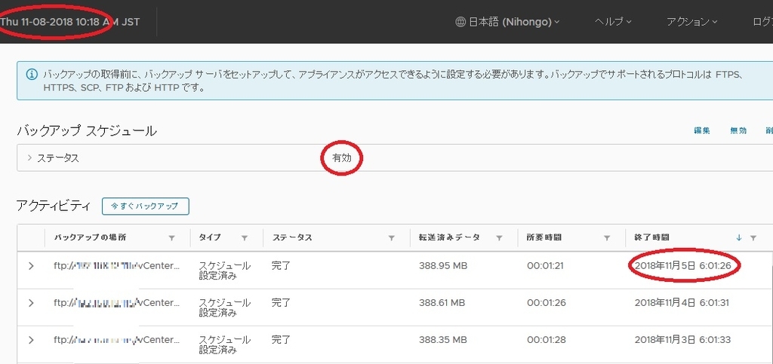This screenshot has height=364, width=773.
Task: Open filter for バックアップの場所 column
Action: pyautogui.click(x=171, y=238)
